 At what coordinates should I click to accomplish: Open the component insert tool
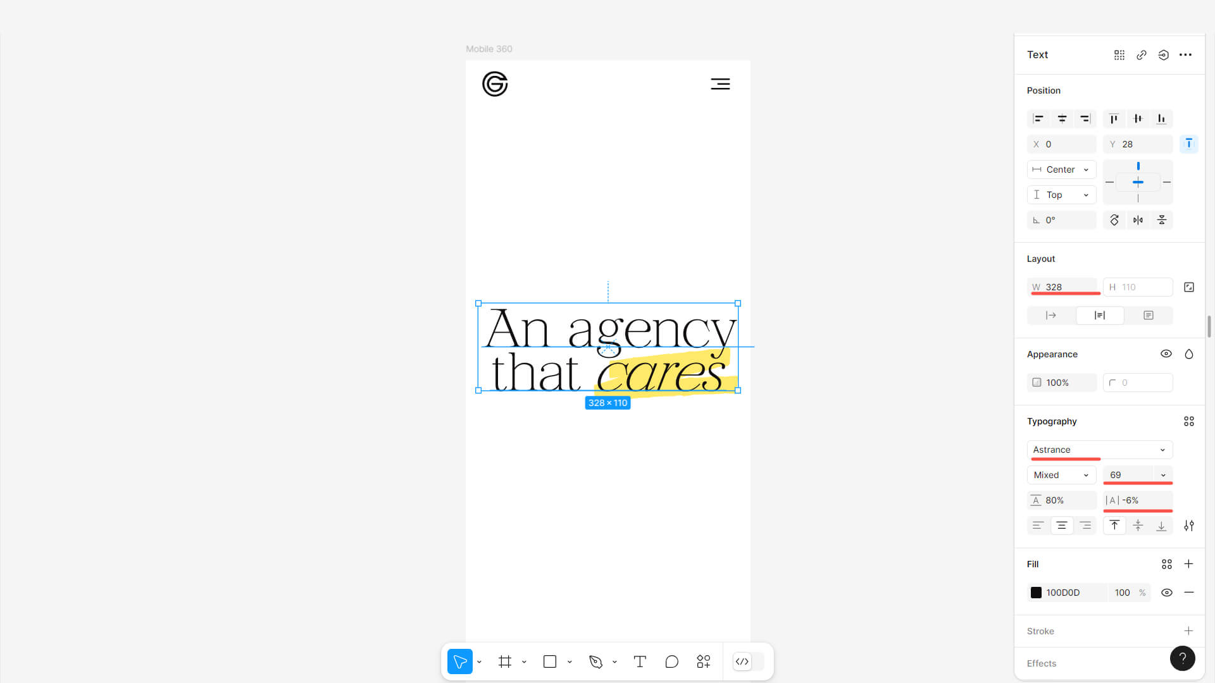704,661
